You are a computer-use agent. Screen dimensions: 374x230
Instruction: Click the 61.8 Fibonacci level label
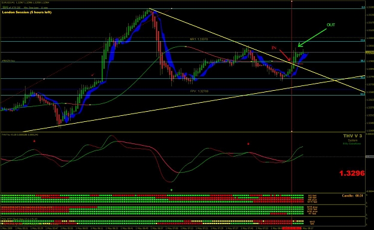(363, 94)
